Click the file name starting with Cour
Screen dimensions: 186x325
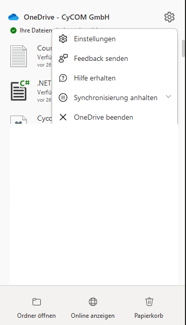click(44, 48)
